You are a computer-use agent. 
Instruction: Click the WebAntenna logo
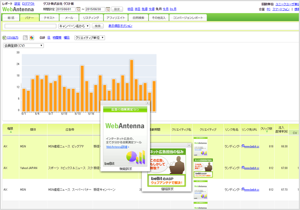click(x=18, y=9)
